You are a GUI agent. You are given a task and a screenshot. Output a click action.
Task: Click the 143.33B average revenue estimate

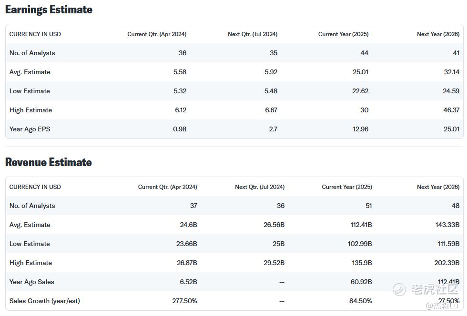[x=447, y=225]
